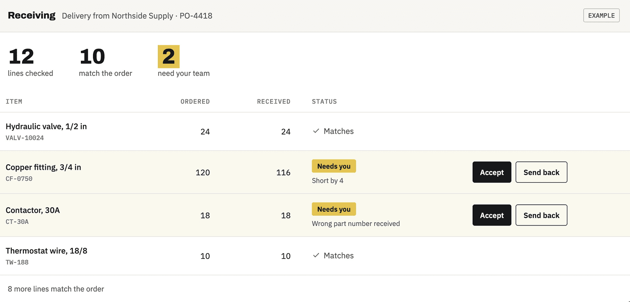
Task: Select the Hydraulic valve, 1/2 in item name
Action: (46, 126)
